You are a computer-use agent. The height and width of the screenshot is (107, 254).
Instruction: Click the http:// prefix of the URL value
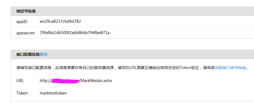(x=45, y=81)
